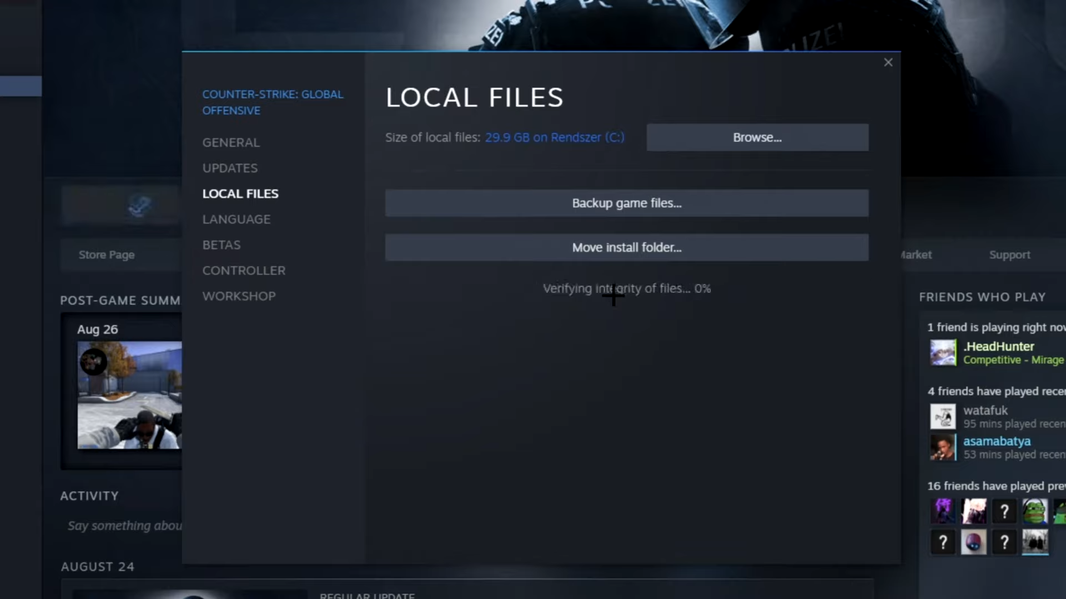Open the Store Page link in library

[107, 255]
